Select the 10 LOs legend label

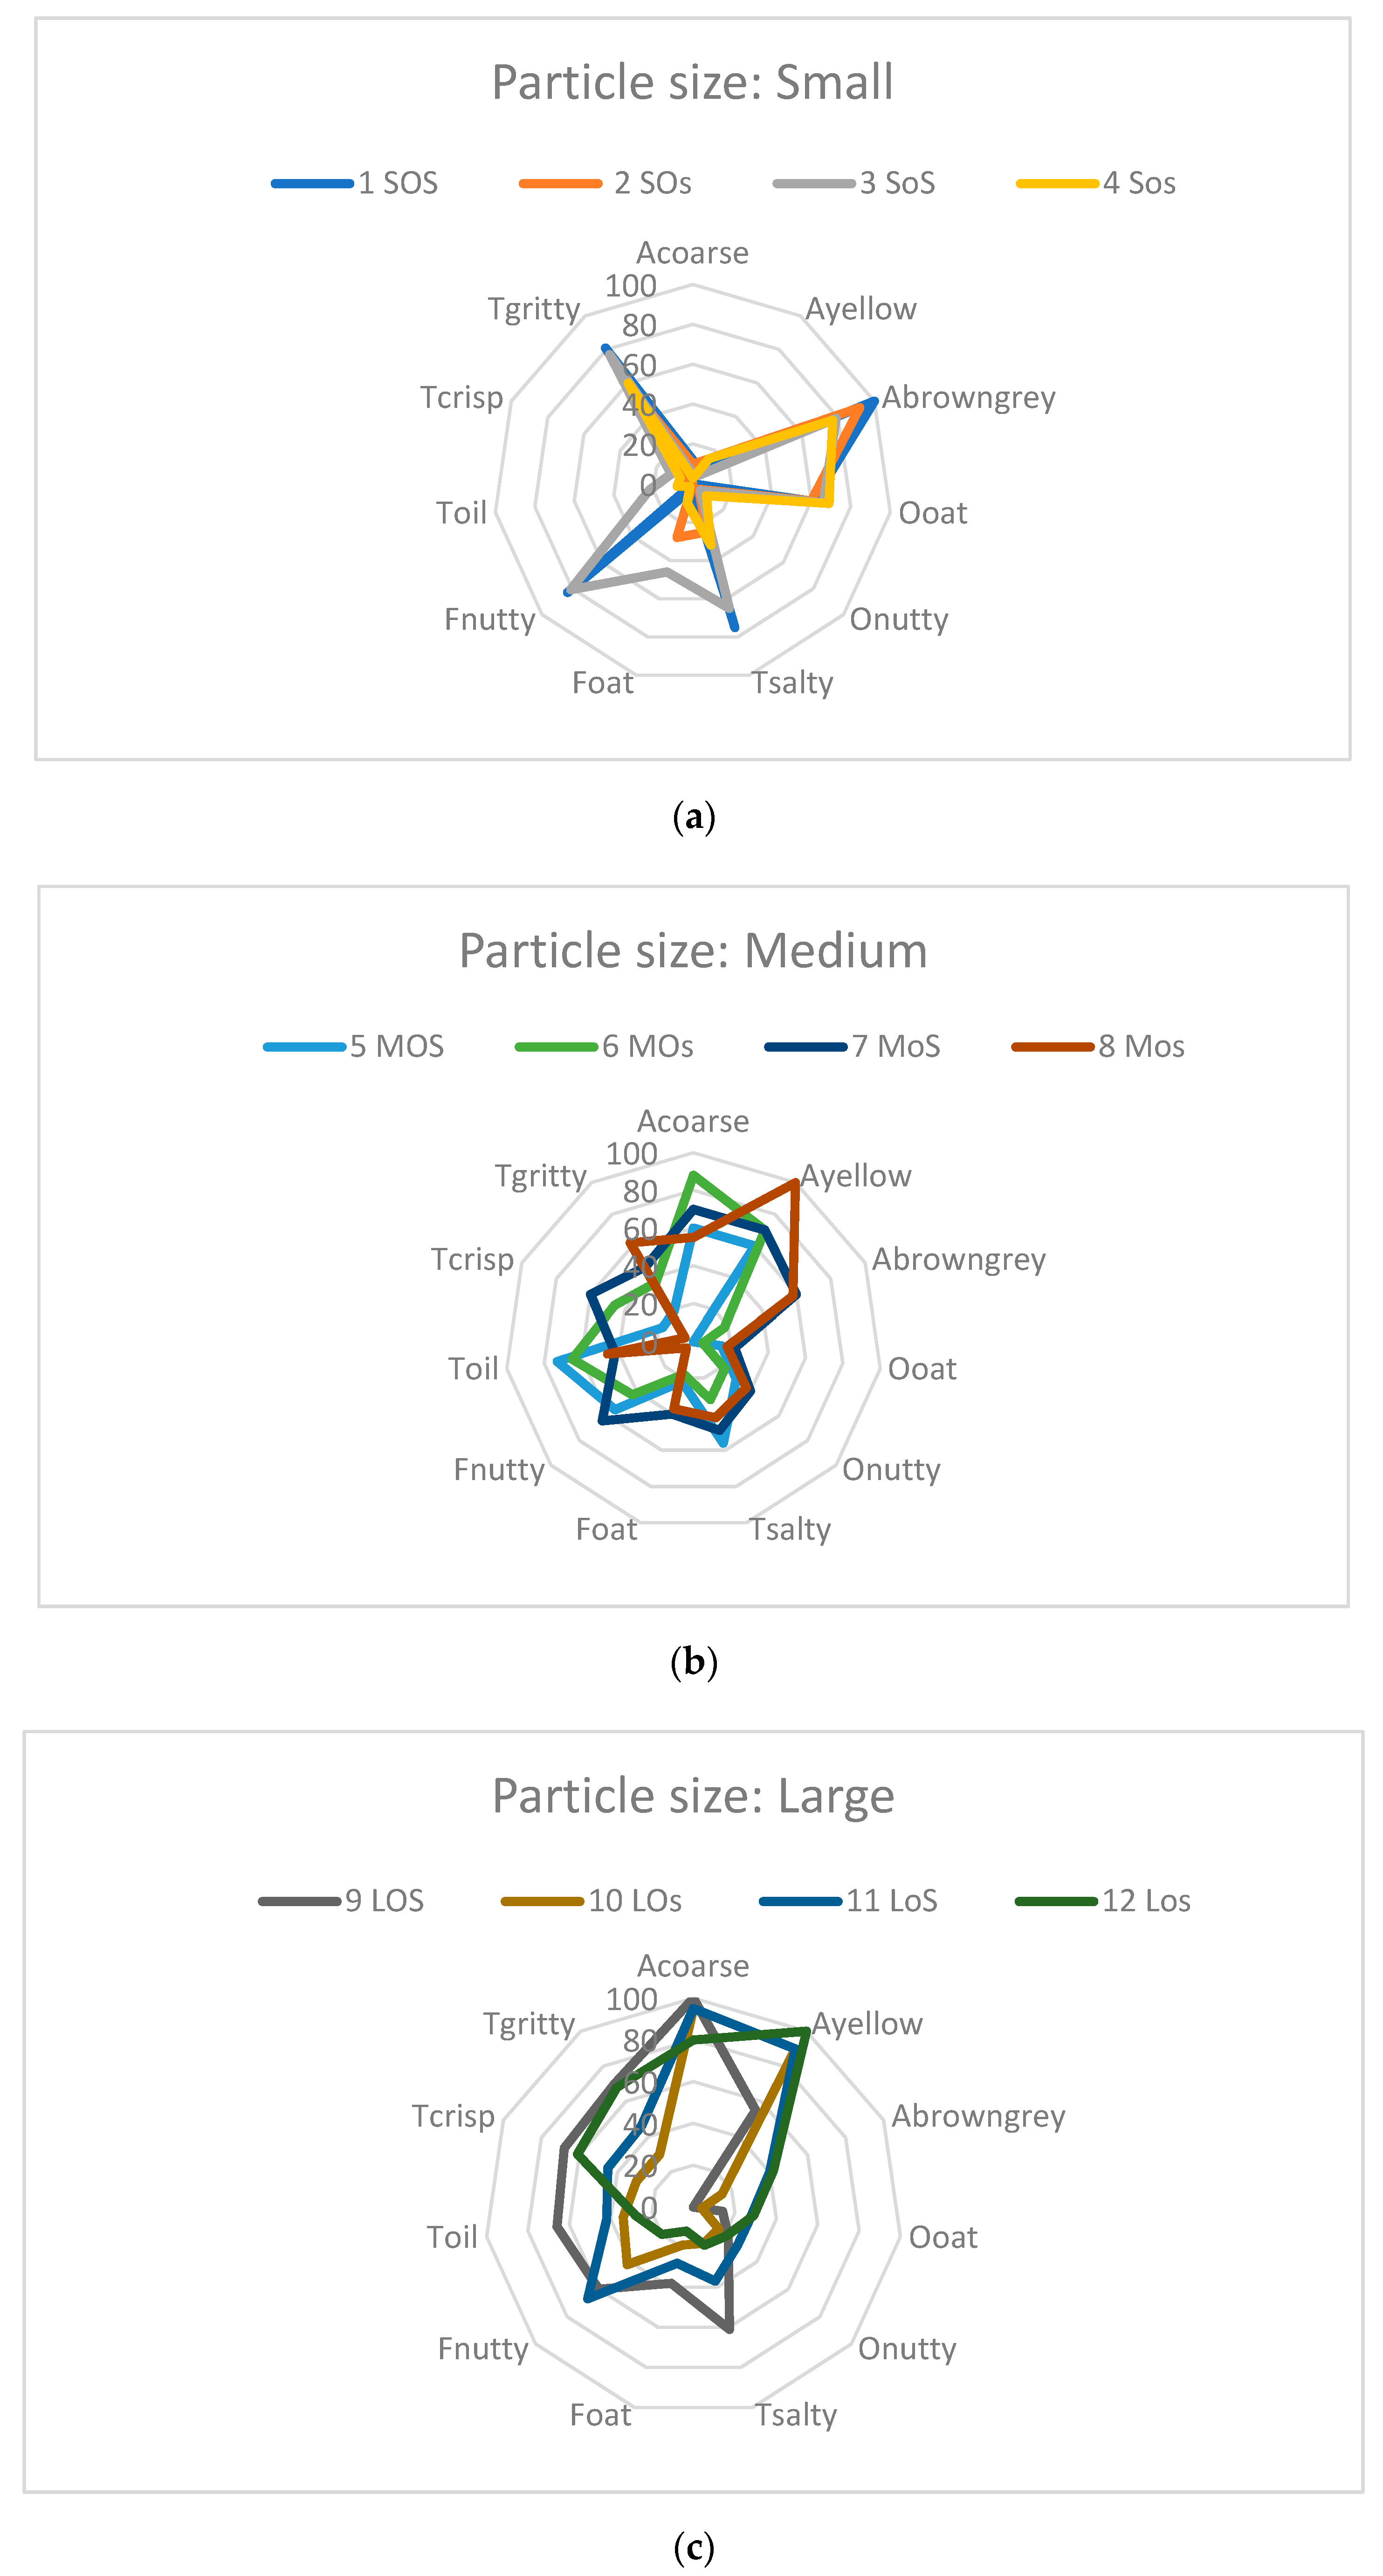pos(635,1901)
